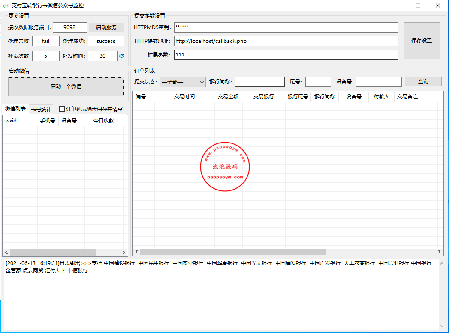Open the 提交状态 dropdown showing 一全部一
This screenshot has width=449, height=333.
click(x=183, y=81)
